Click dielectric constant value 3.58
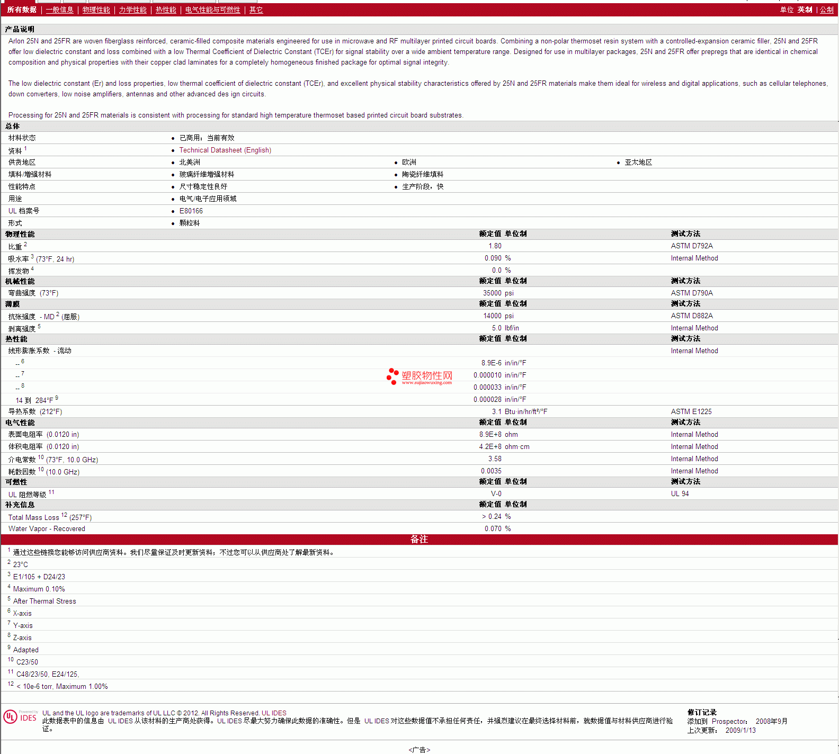Image resolution: width=839 pixels, height=754 pixels. [x=495, y=459]
